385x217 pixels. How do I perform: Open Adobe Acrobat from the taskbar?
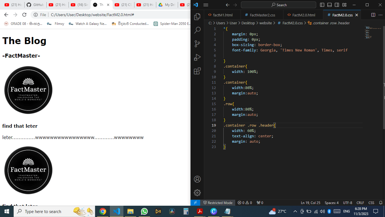pos(200,211)
